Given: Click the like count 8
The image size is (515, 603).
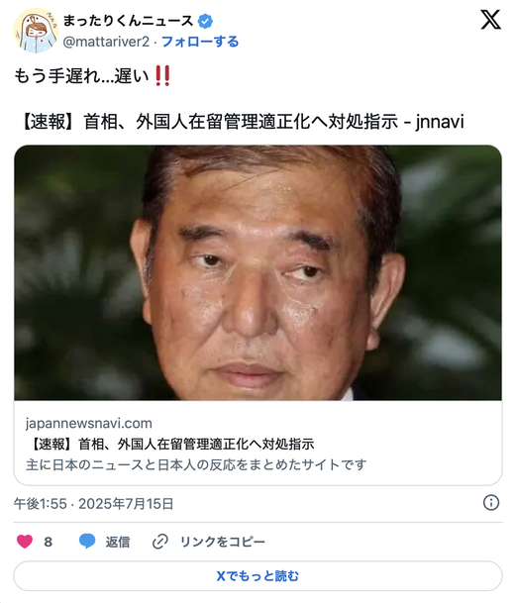Looking at the screenshot, I should point(49,542).
